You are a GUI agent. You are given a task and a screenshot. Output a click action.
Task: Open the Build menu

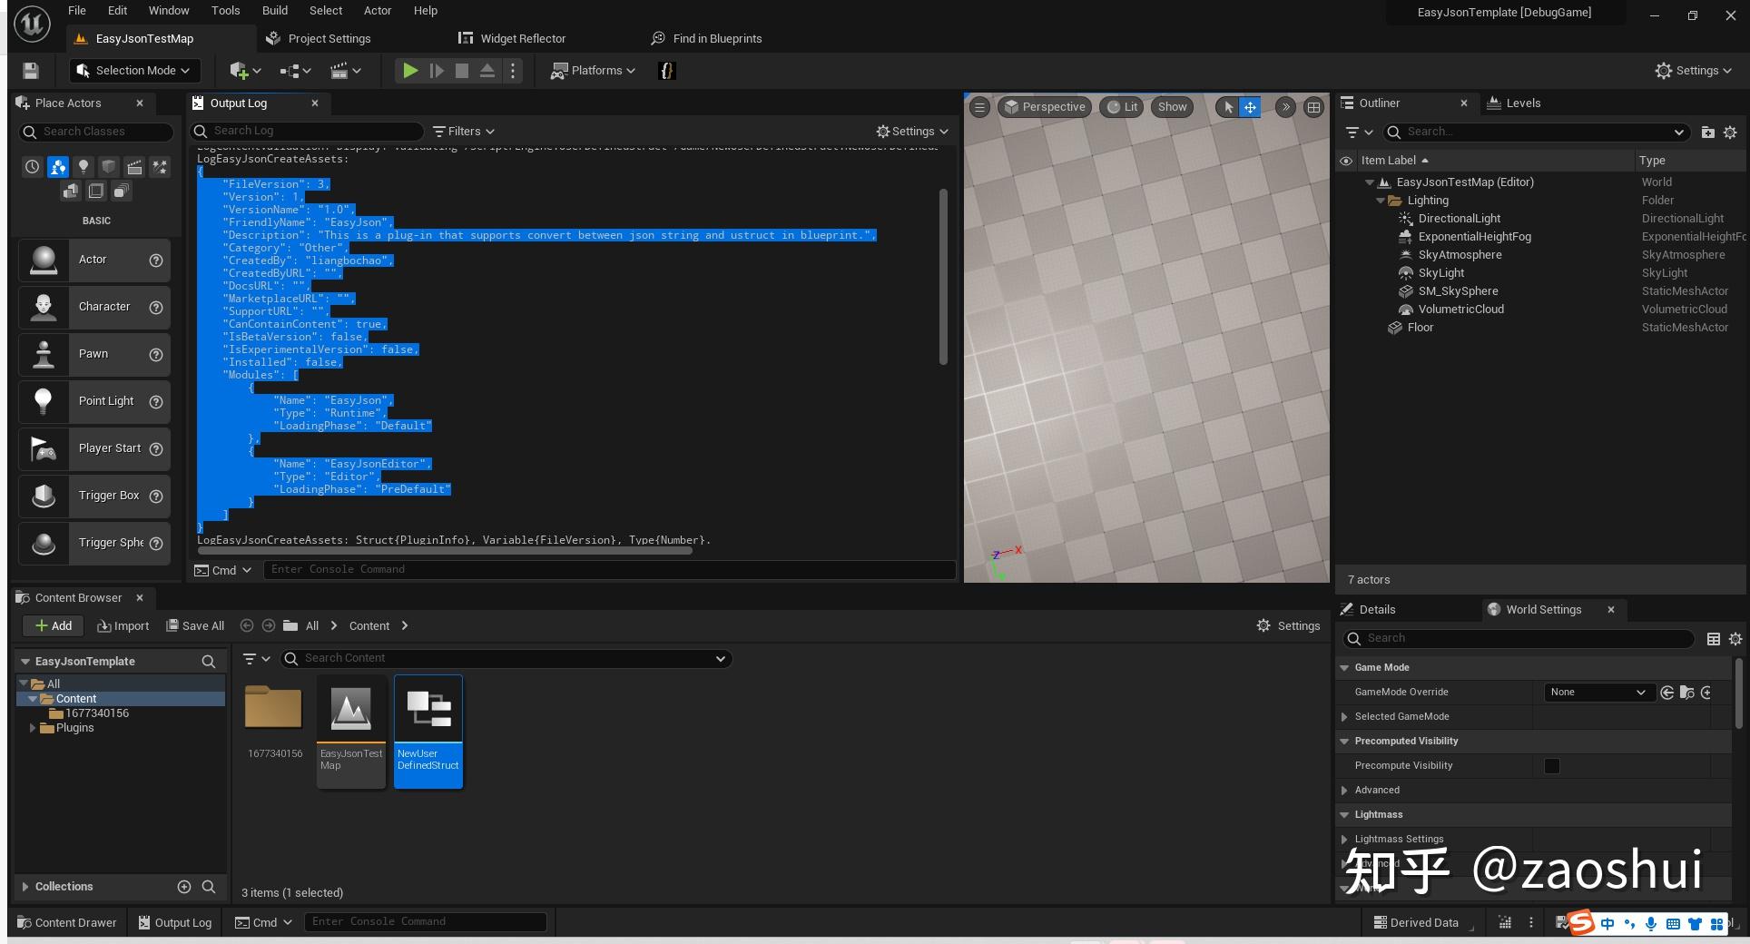274,11
